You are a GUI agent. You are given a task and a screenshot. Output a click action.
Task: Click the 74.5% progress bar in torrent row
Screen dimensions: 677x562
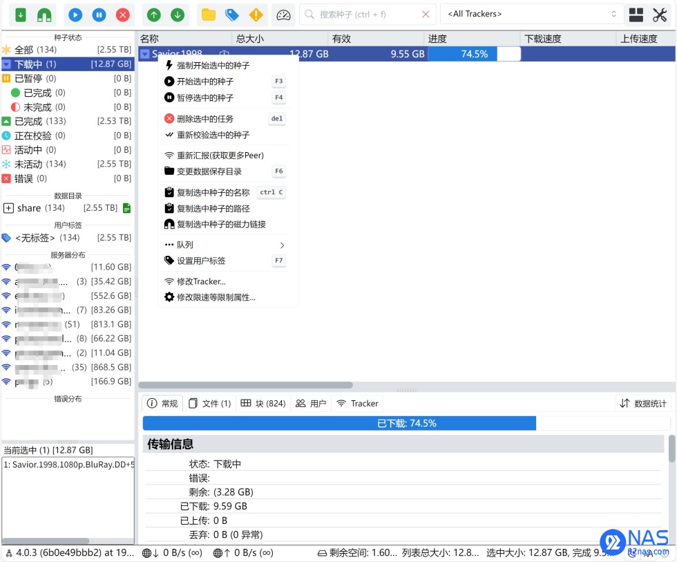coord(474,54)
